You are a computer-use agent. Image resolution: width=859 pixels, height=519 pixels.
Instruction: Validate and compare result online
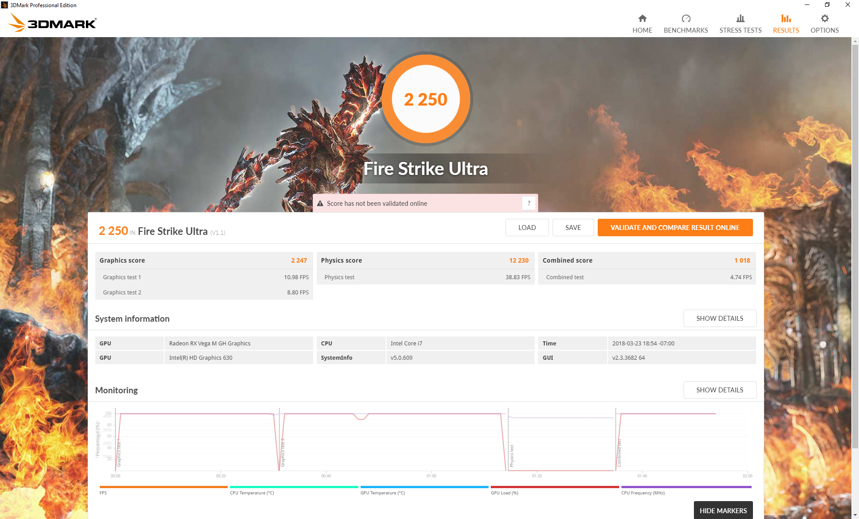675,228
